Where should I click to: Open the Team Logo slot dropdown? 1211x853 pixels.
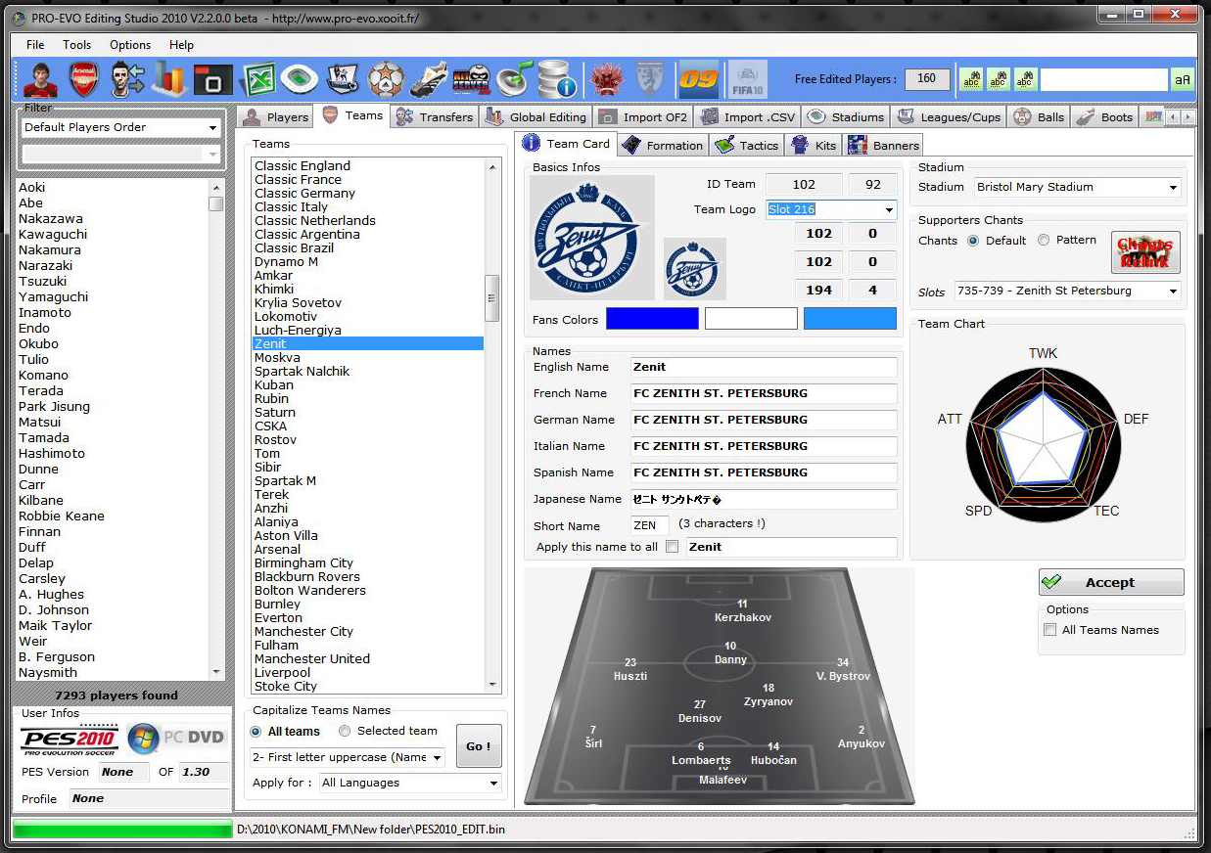point(889,210)
